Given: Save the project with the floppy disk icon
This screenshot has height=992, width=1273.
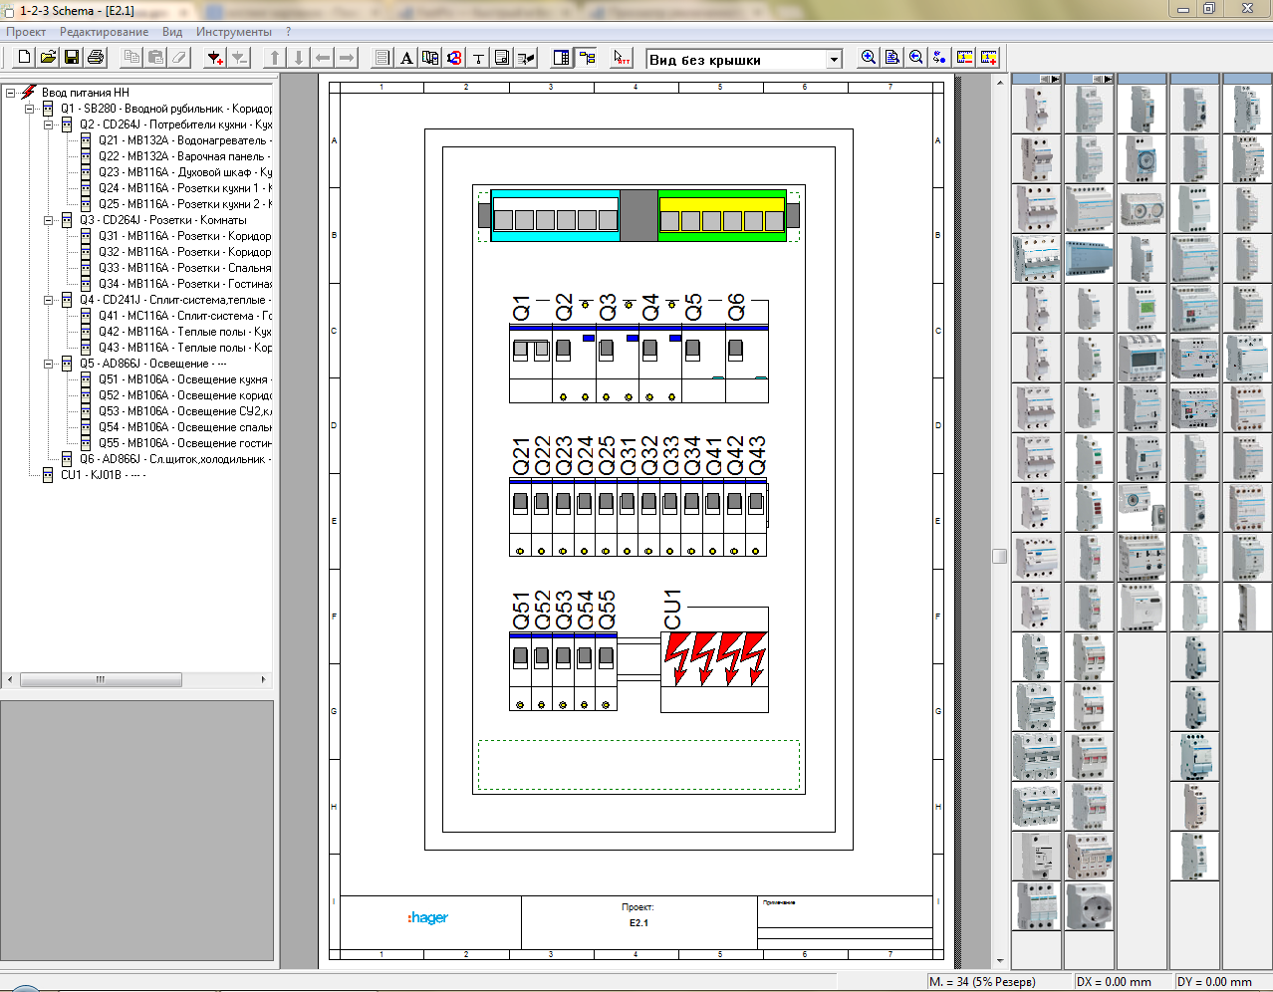Looking at the screenshot, I should click(72, 58).
